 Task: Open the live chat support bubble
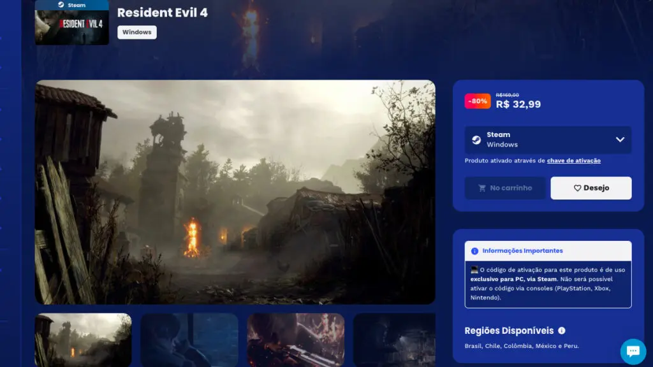coord(633,352)
